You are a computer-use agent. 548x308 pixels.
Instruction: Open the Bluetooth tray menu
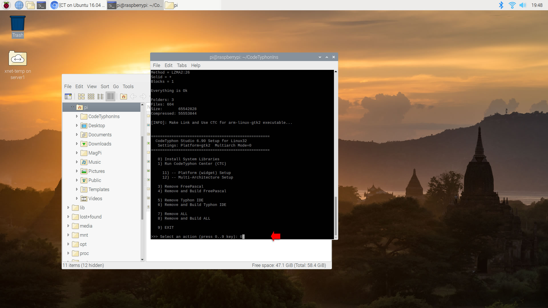click(x=501, y=5)
